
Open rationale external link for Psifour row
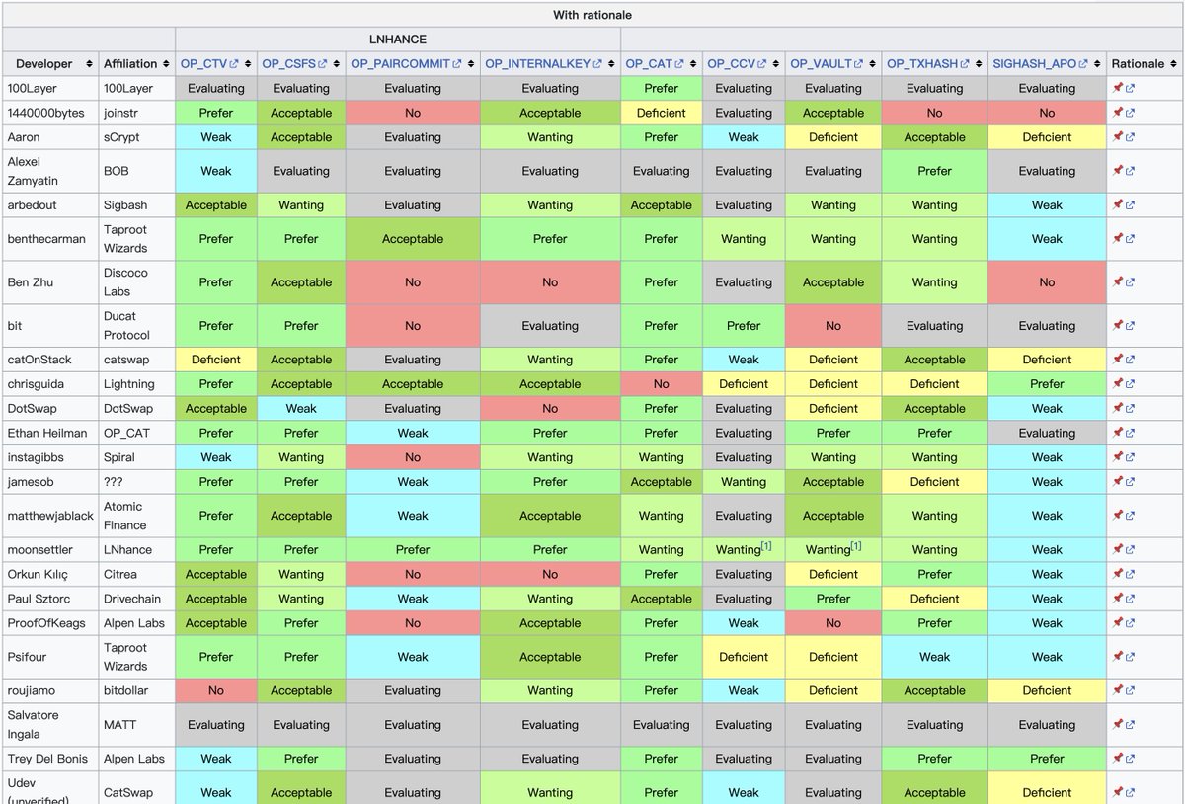click(x=1130, y=657)
